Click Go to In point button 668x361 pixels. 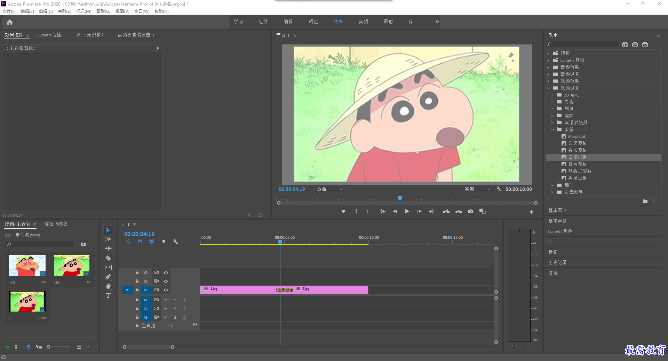click(383, 211)
